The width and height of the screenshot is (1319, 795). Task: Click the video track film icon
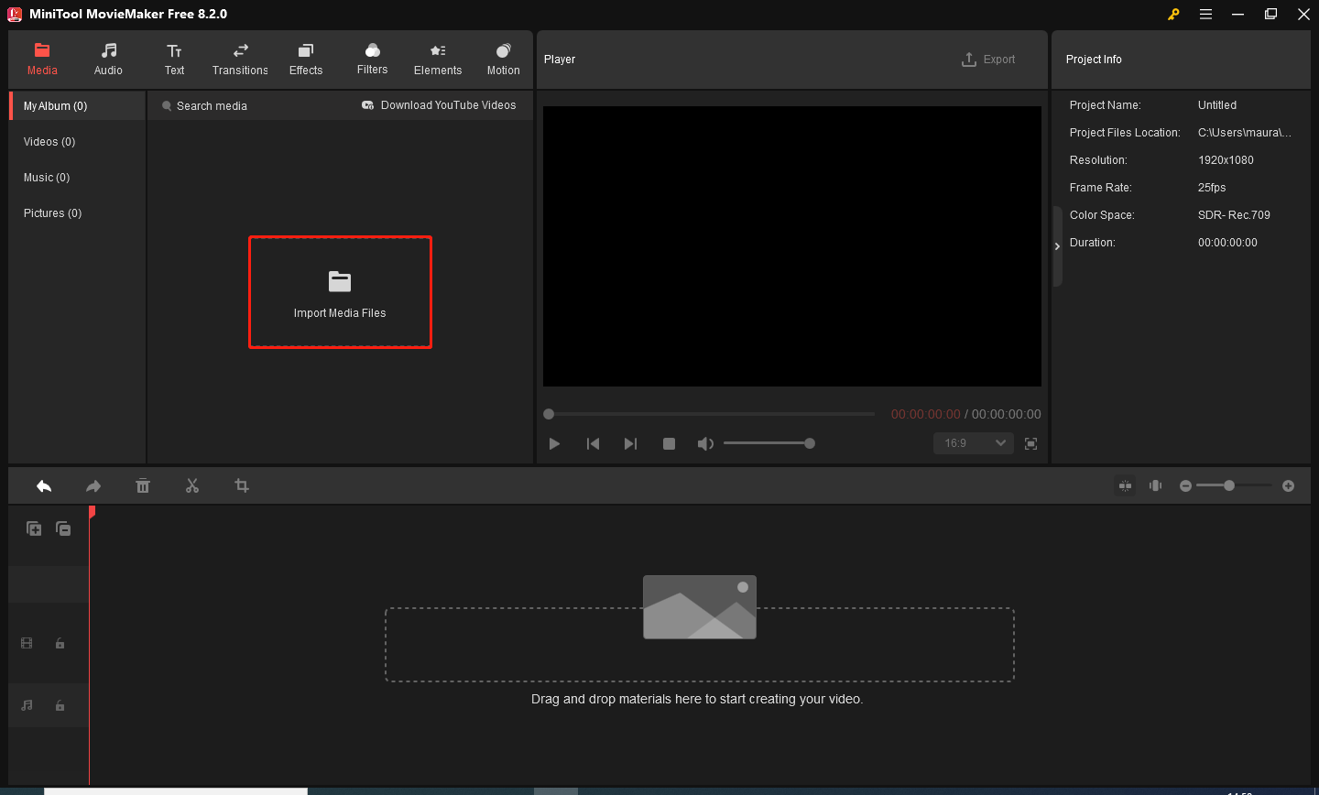click(x=27, y=643)
